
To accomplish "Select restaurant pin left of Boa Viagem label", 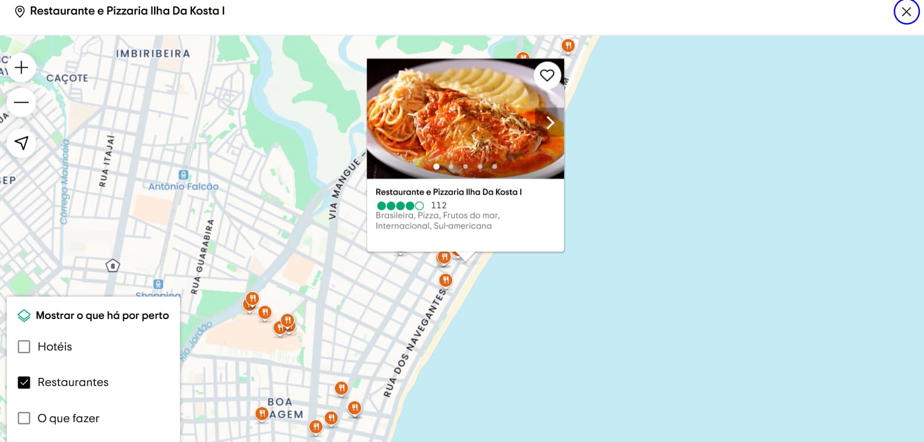I will pos(262,414).
